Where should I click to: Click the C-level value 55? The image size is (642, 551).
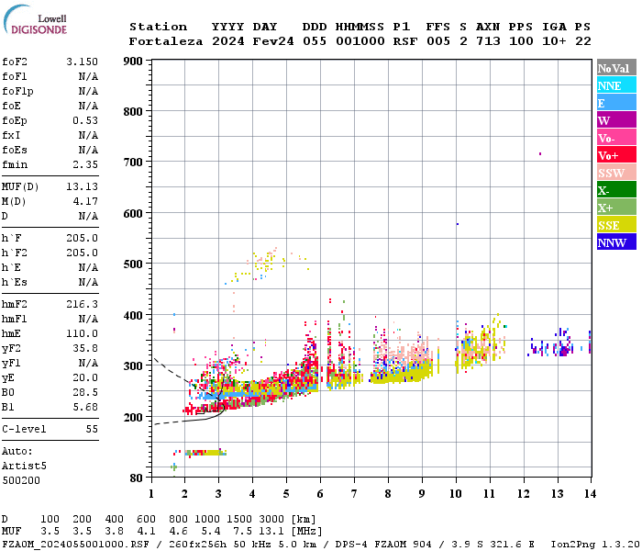click(92, 429)
